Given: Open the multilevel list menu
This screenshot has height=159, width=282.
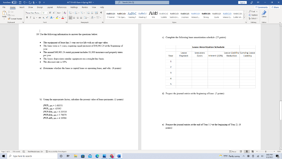Looking at the screenshot, I should 82,13.
